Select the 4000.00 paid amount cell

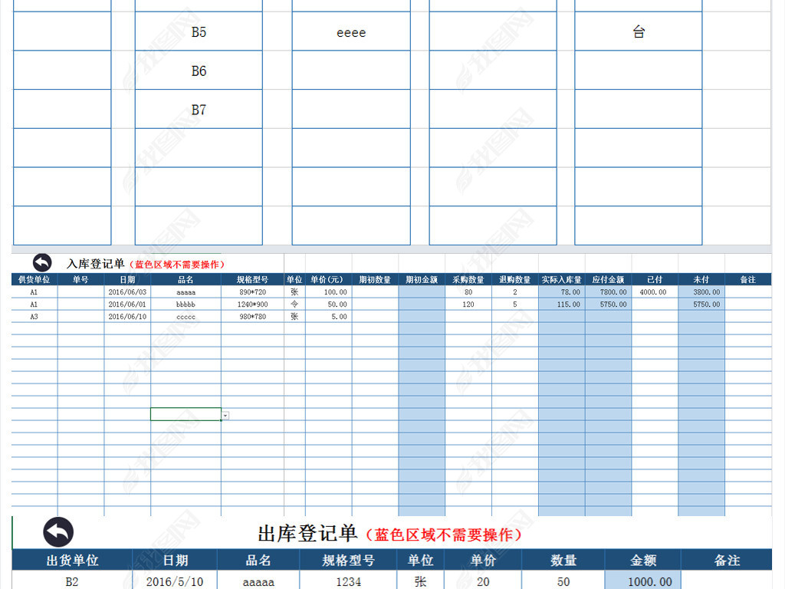654,292
